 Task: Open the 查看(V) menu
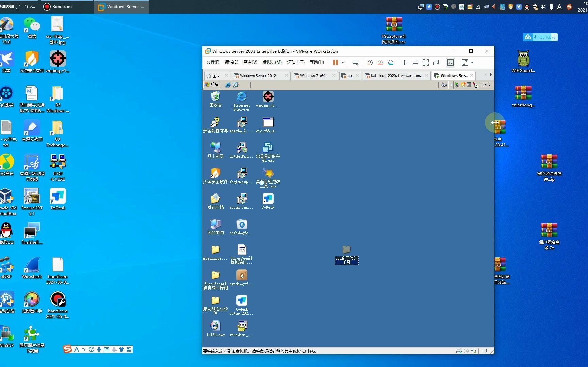[x=250, y=62]
